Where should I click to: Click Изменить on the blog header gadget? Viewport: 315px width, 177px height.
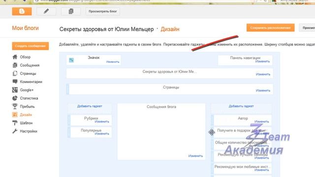pyautogui.click(x=263, y=74)
